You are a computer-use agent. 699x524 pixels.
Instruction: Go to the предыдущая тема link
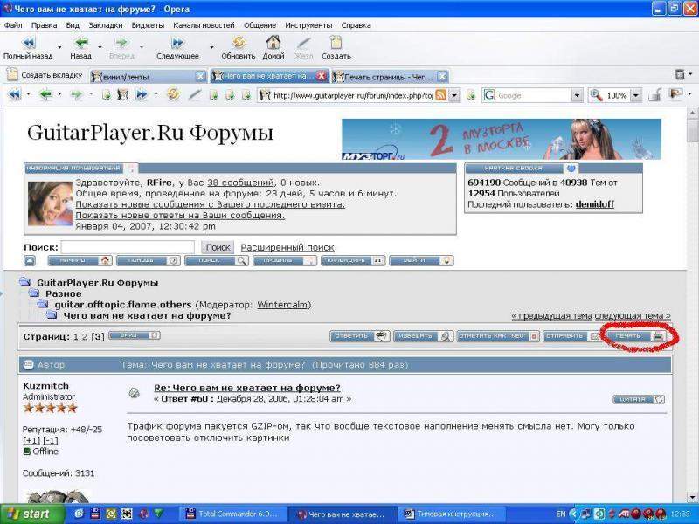[x=552, y=316]
